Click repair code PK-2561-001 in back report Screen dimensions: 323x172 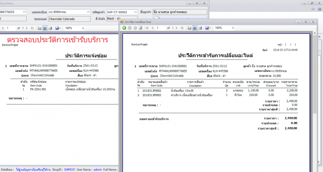click(38, 89)
